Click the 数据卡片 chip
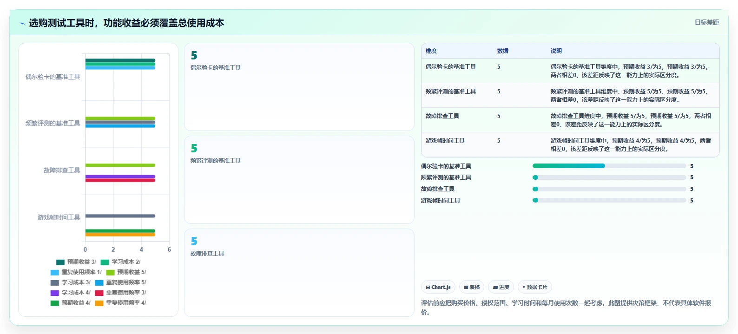The image size is (738, 334). (x=534, y=287)
